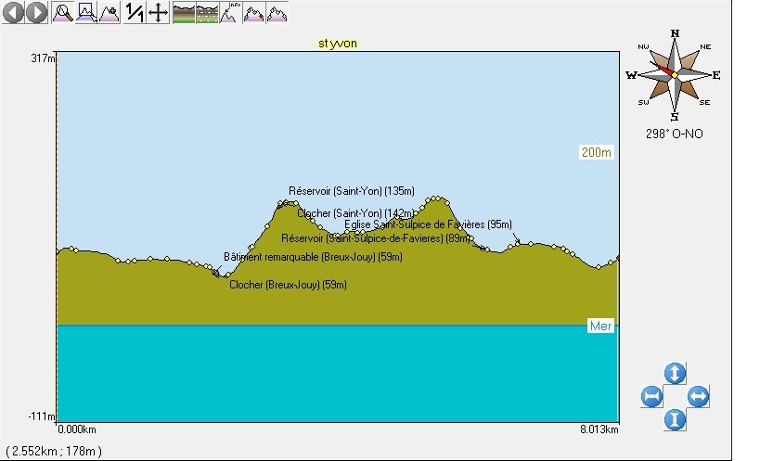The width and height of the screenshot is (760, 461).
Task: Click the Eglise Saint-Sulpice de Favières label
Action: point(428,224)
